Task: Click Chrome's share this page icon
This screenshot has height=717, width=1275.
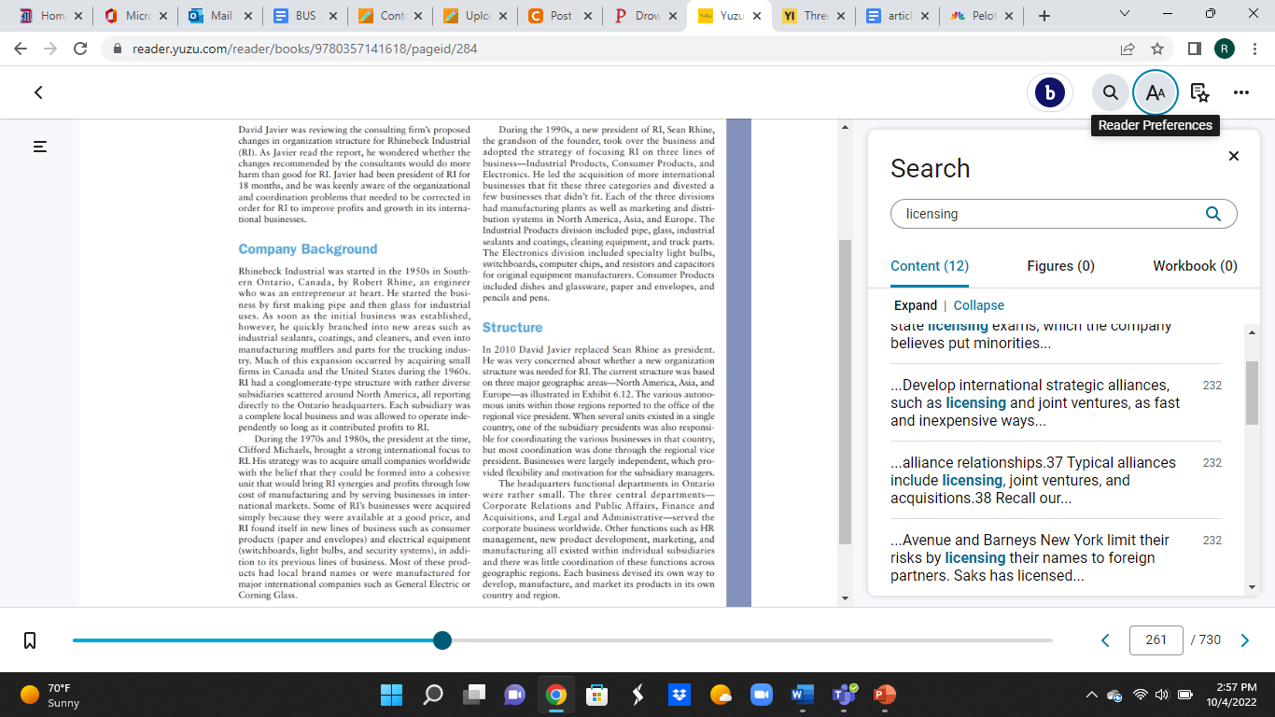Action: tap(1128, 49)
